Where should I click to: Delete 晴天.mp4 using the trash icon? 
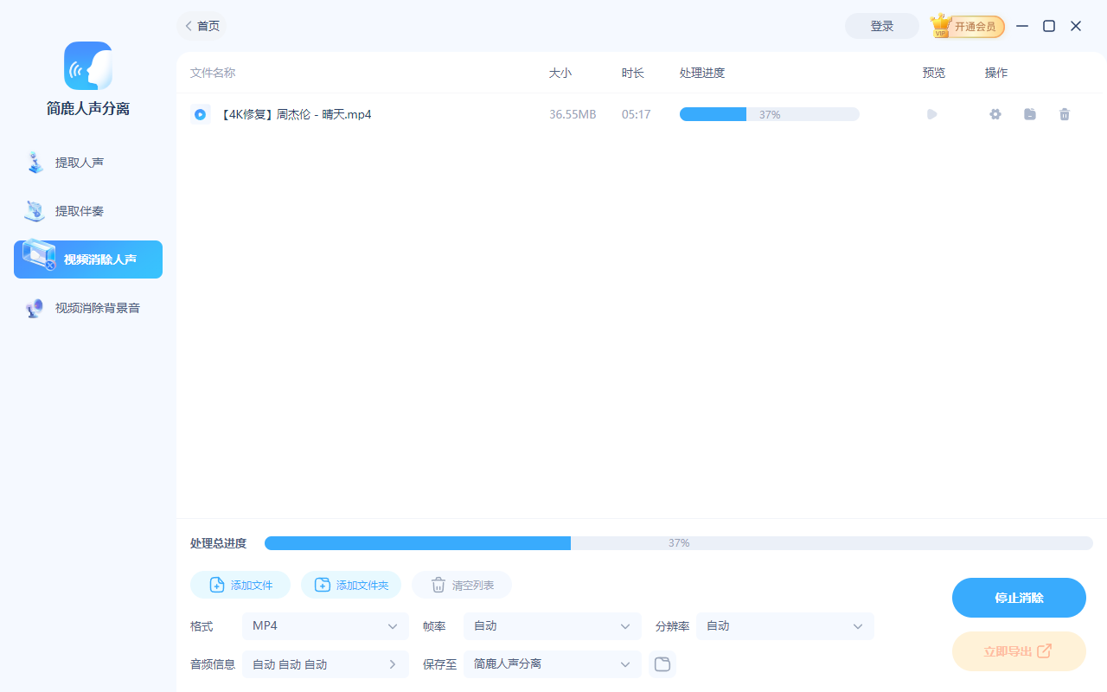click(x=1064, y=113)
